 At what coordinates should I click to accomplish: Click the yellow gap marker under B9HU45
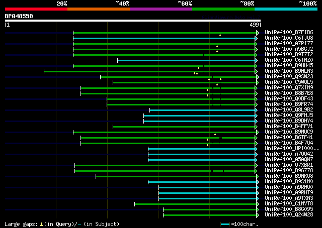(x=198, y=68)
